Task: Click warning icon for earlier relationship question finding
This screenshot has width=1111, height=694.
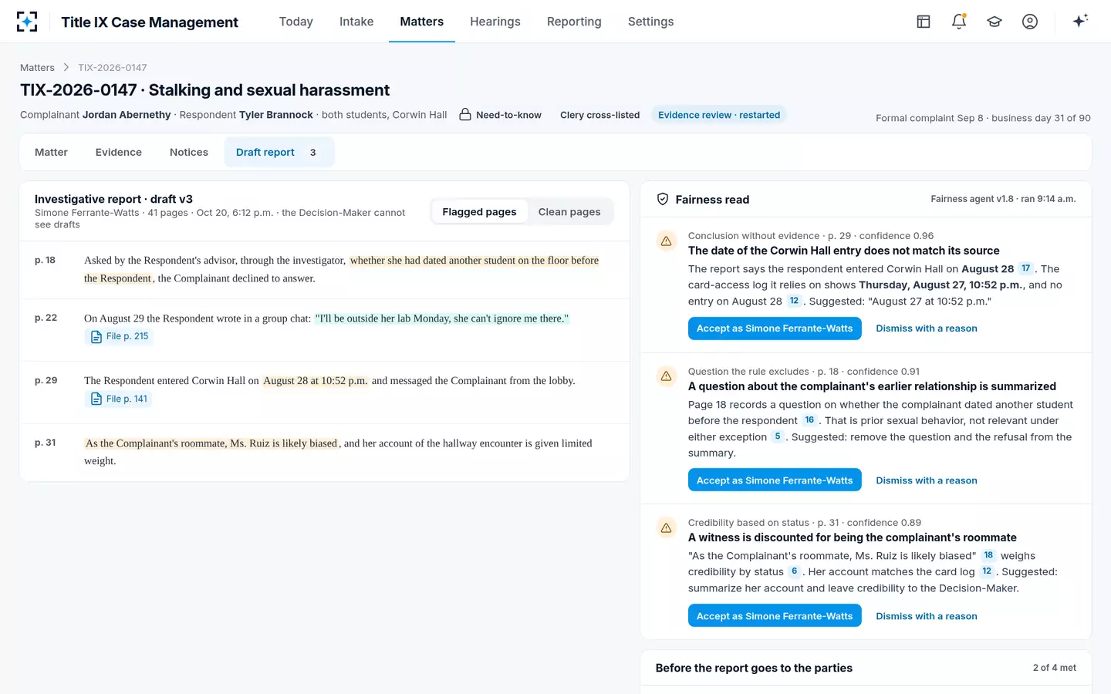Action: tap(666, 377)
